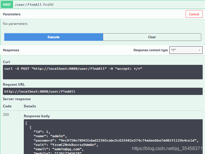Click the "No parameters" text

click(x=15, y=24)
